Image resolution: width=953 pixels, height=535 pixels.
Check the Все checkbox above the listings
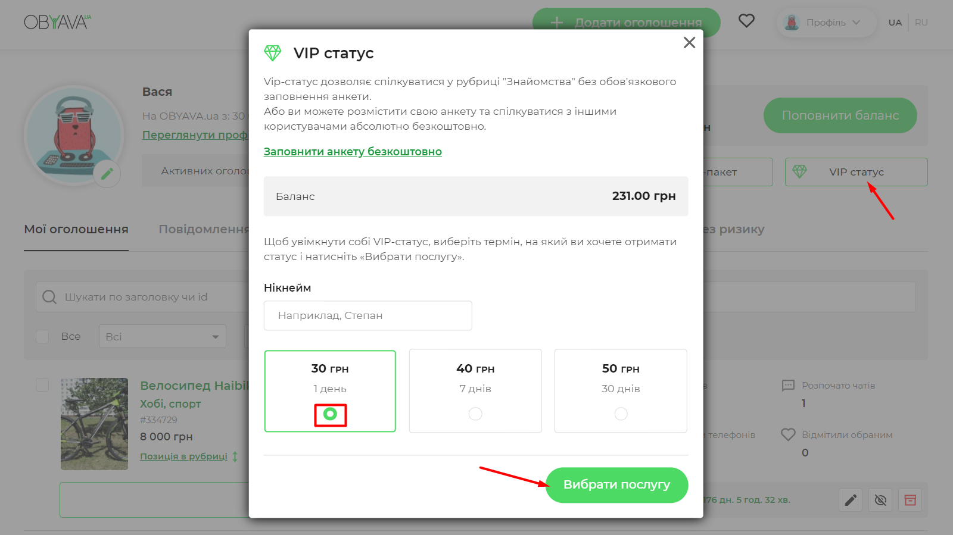(x=42, y=336)
